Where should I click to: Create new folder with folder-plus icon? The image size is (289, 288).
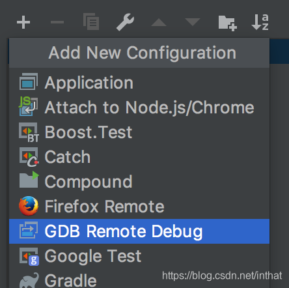pyautogui.click(x=228, y=23)
